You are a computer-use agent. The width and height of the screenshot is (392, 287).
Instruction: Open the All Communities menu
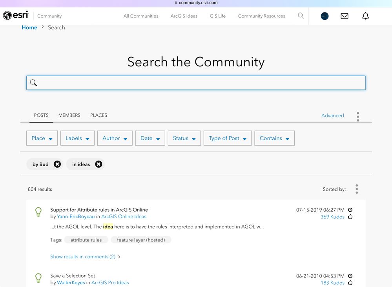coord(141,16)
